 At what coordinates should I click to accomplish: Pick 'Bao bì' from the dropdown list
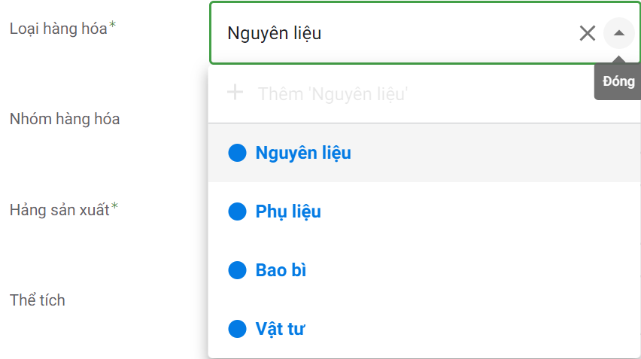click(281, 270)
